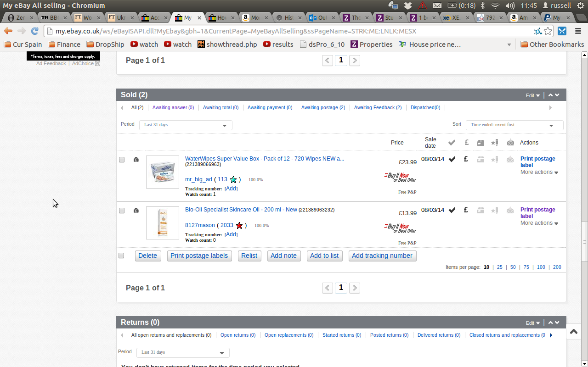Open the sound volume indicator
588x367 pixels.
510,6
